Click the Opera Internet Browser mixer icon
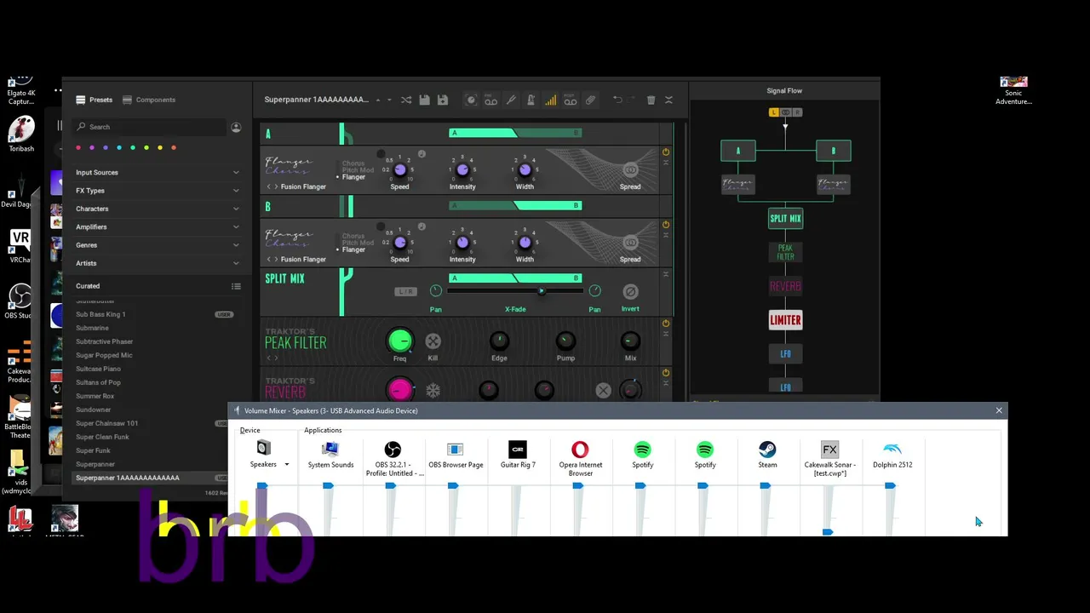This screenshot has width=1090, height=613. tap(580, 449)
